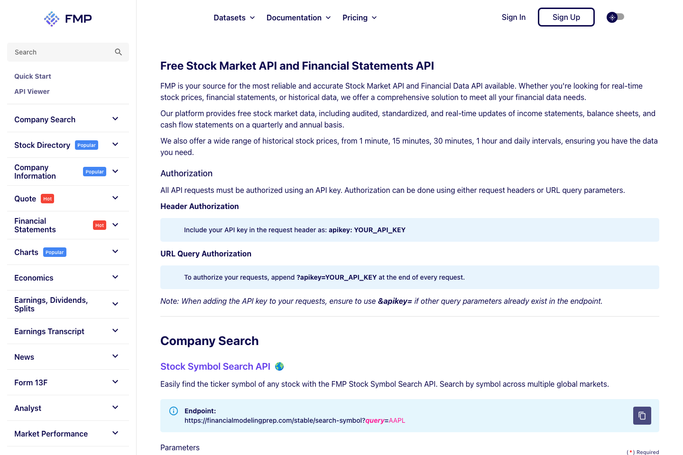Viewport: 683px width, 455px height.
Task: Click the info icon inside the endpoint box
Action: coord(174,410)
